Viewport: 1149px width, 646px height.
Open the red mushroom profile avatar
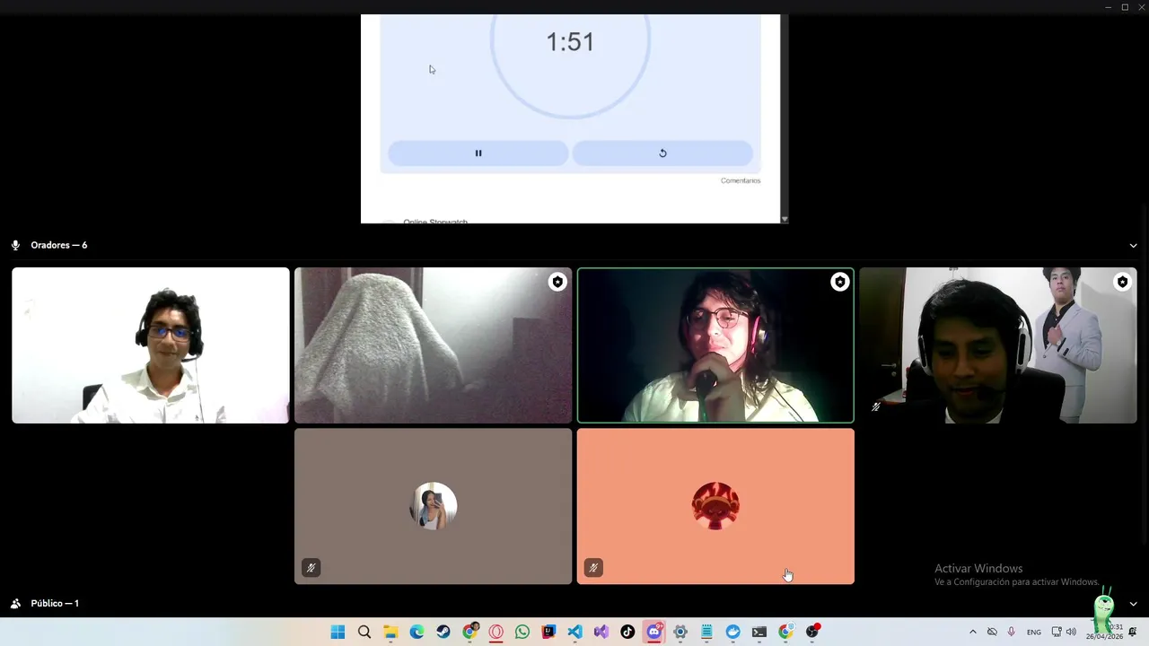pyautogui.click(x=715, y=506)
